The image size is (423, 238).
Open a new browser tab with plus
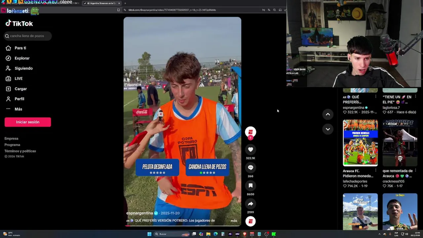125,3
